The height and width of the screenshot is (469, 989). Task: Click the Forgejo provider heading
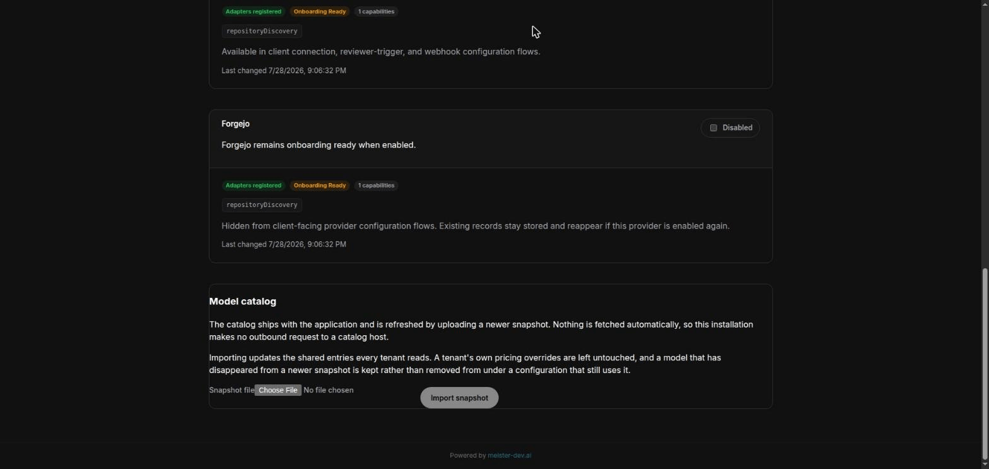point(235,124)
